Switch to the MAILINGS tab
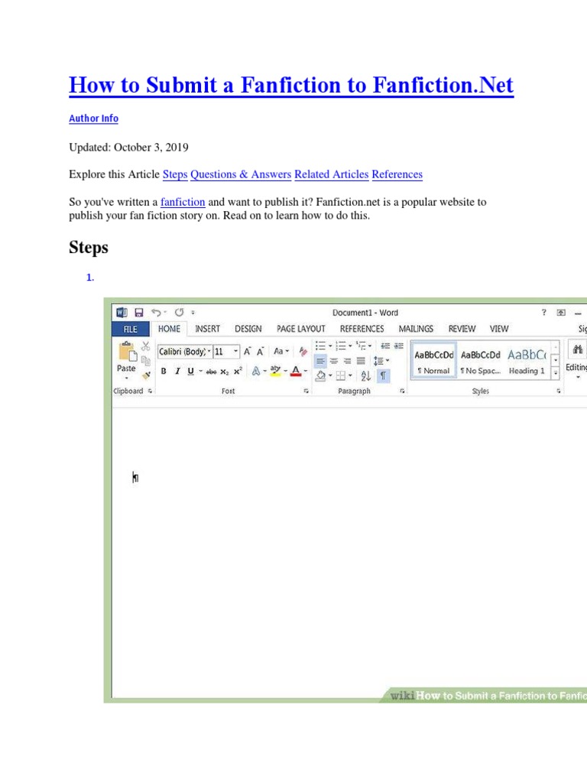The height and width of the screenshot is (783, 587). [416, 329]
